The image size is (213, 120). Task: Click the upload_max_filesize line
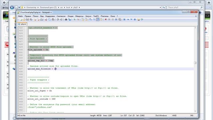[x=110, y=69]
